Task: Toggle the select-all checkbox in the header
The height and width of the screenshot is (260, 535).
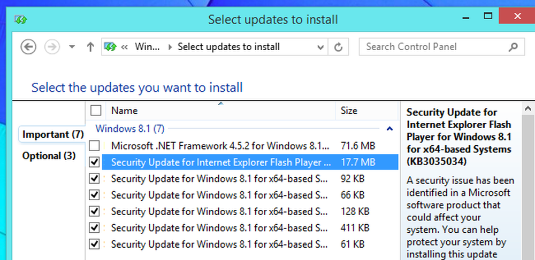Action: tap(96, 111)
